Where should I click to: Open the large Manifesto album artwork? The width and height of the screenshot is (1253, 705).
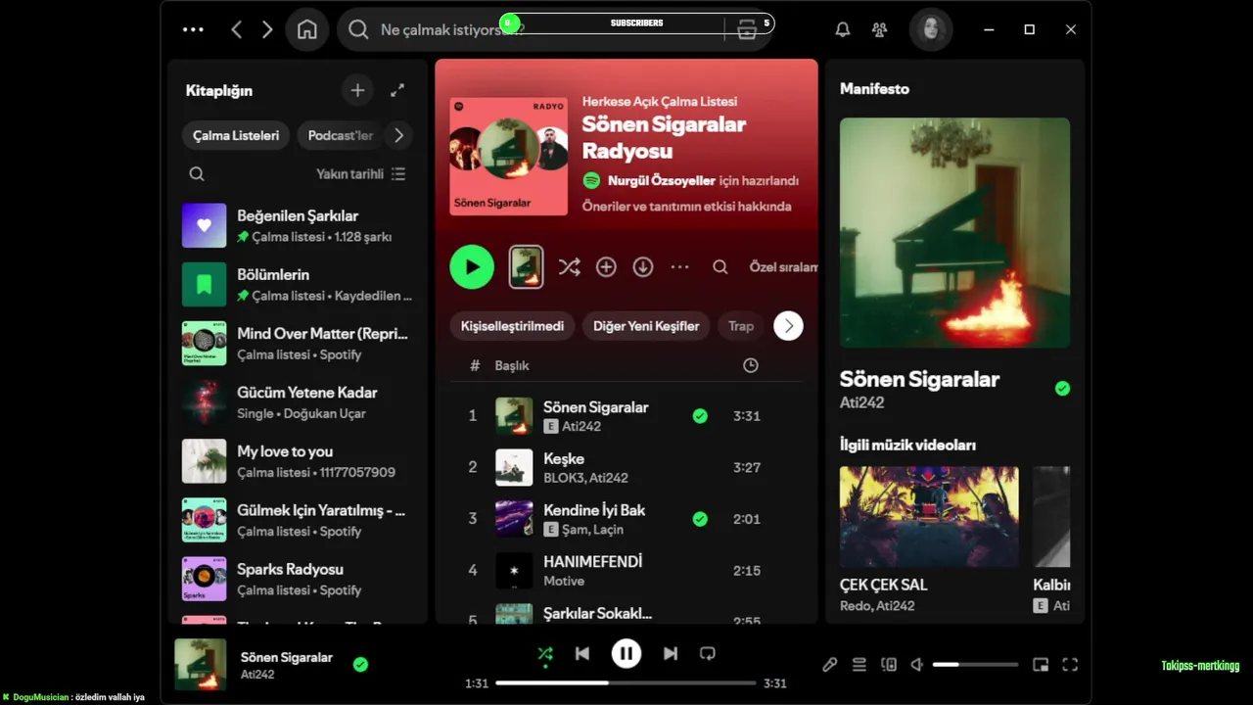(x=954, y=233)
